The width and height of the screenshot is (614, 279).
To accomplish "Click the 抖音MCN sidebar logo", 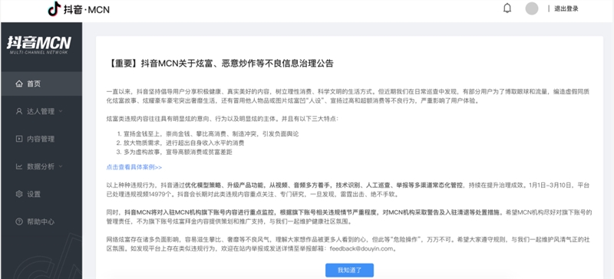I will (39, 44).
